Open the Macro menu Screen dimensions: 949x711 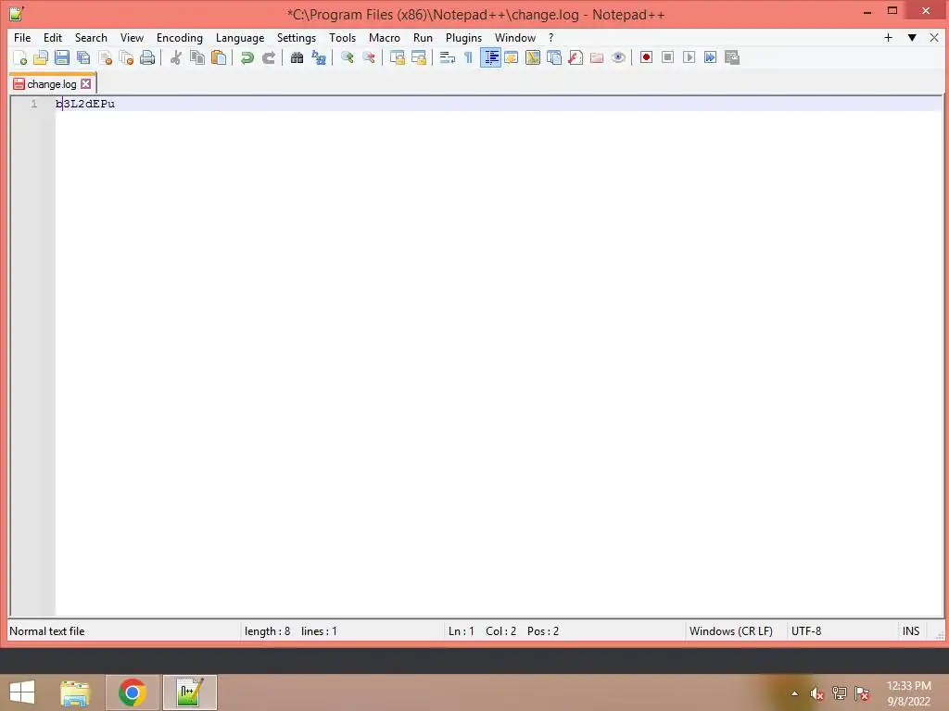tap(385, 37)
